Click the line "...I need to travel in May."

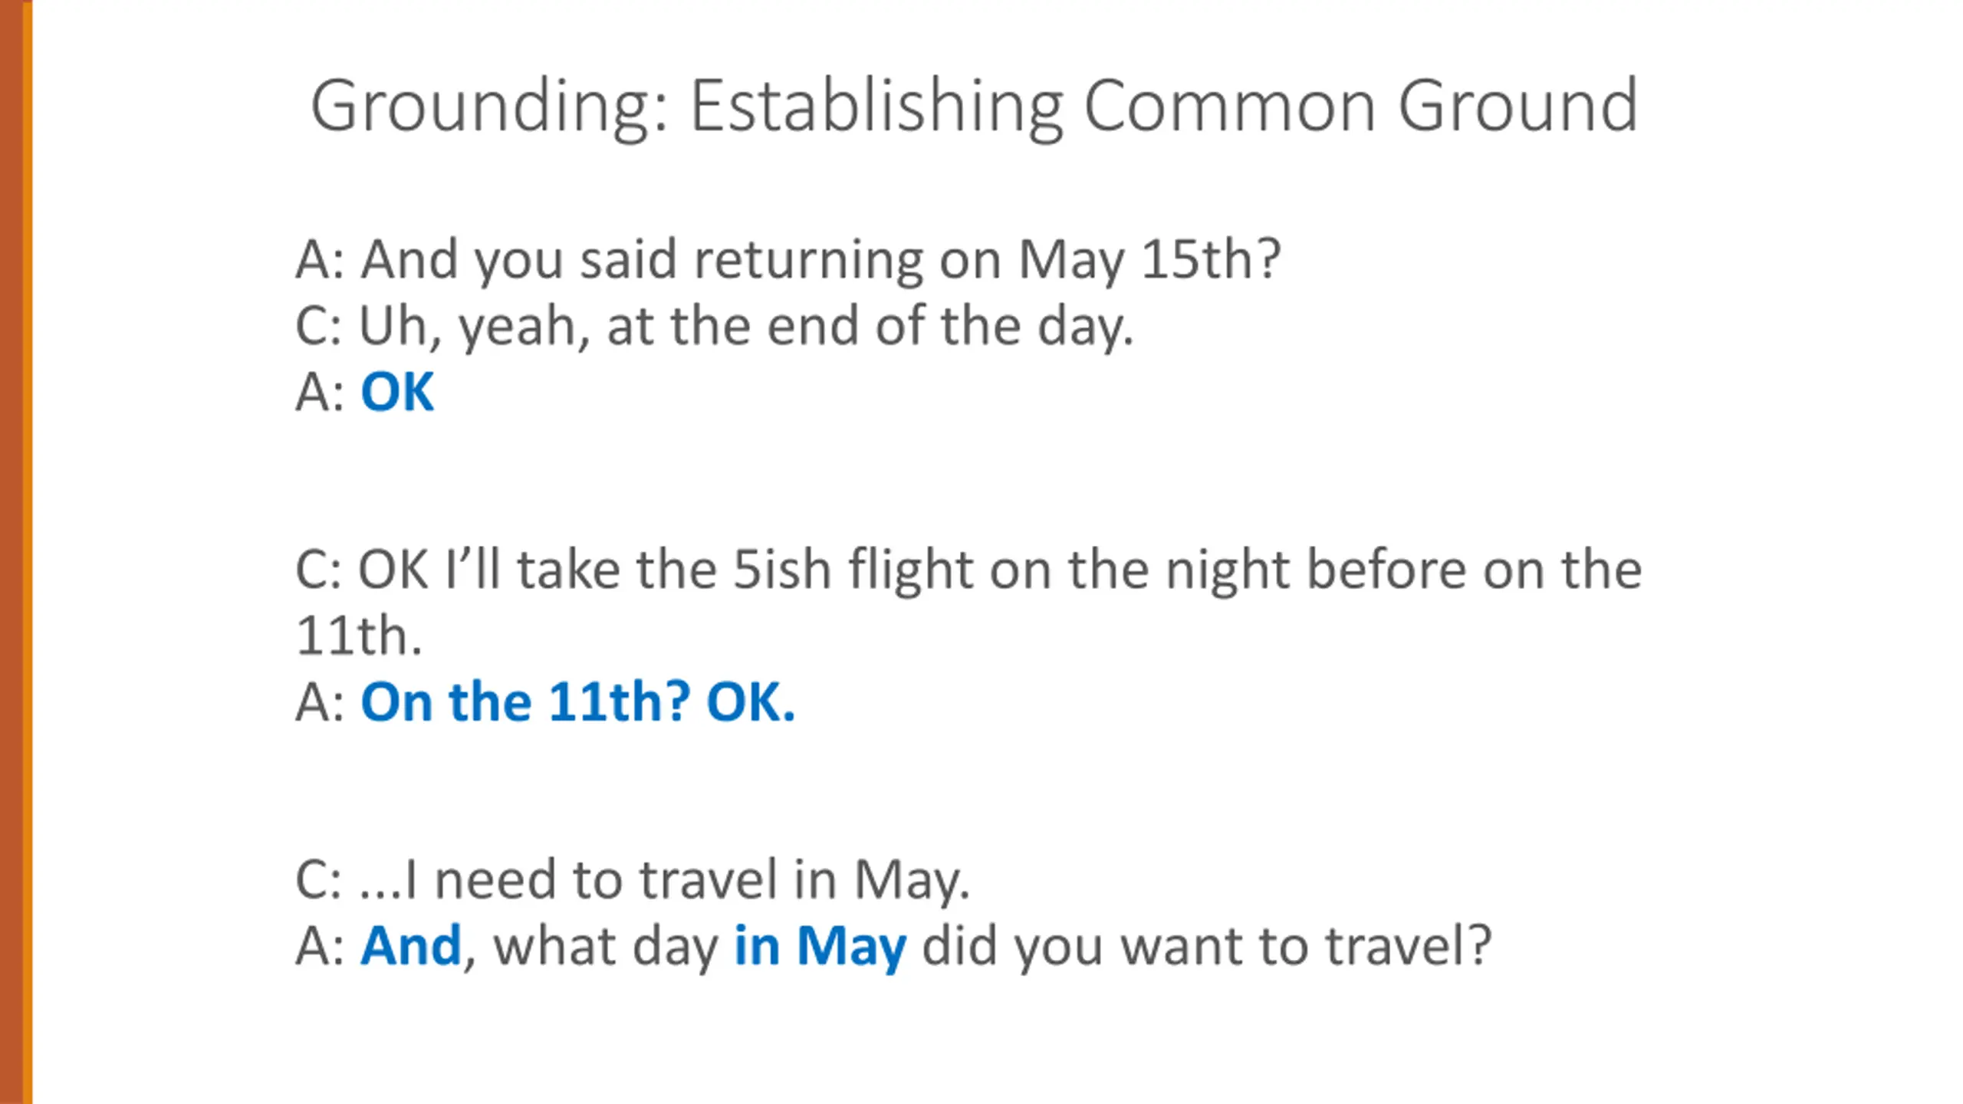[664, 879]
